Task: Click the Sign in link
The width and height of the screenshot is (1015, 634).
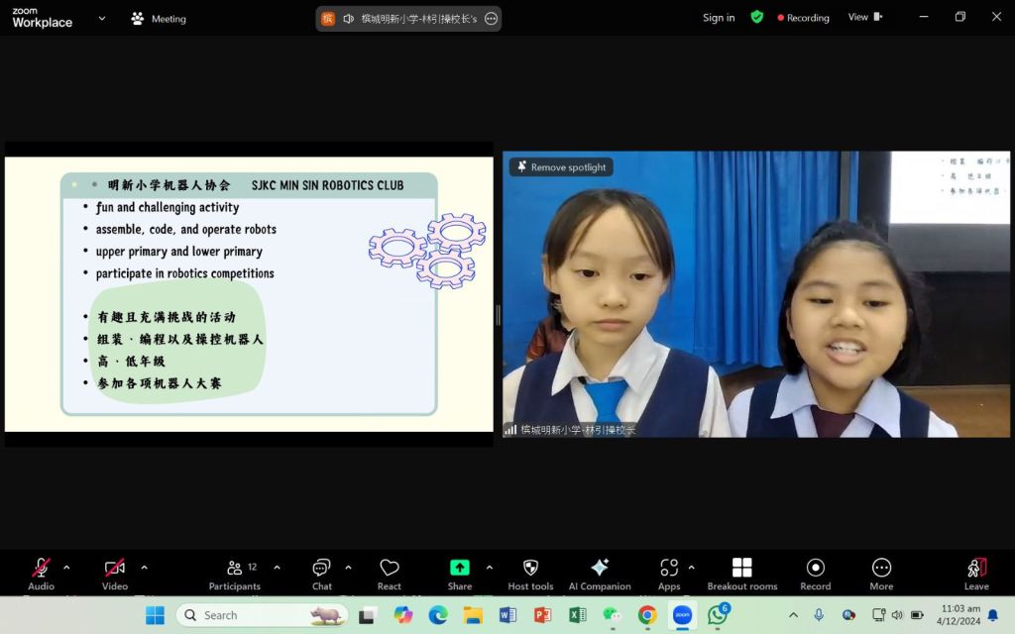Action: 719,18
